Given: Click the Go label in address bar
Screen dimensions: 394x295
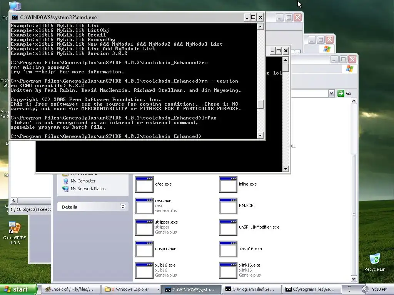Looking at the screenshot, I should pos(349,93).
